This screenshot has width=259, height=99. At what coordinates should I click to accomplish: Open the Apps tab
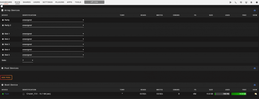tap(69, 2)
